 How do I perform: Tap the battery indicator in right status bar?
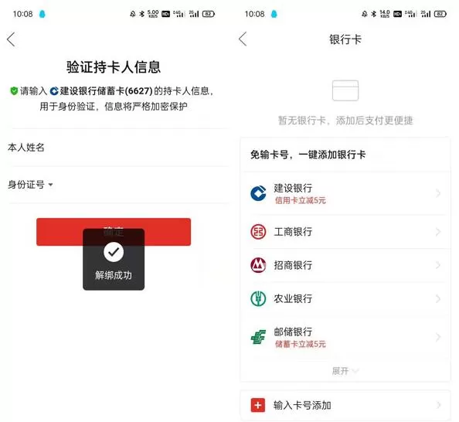coord(440,14)
